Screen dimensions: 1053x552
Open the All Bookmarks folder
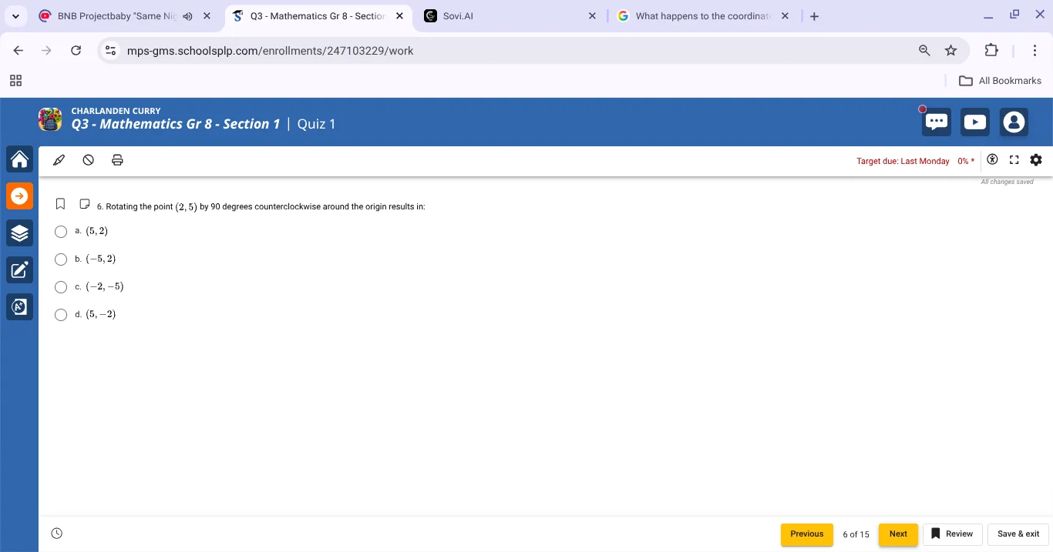[1000, 81]
